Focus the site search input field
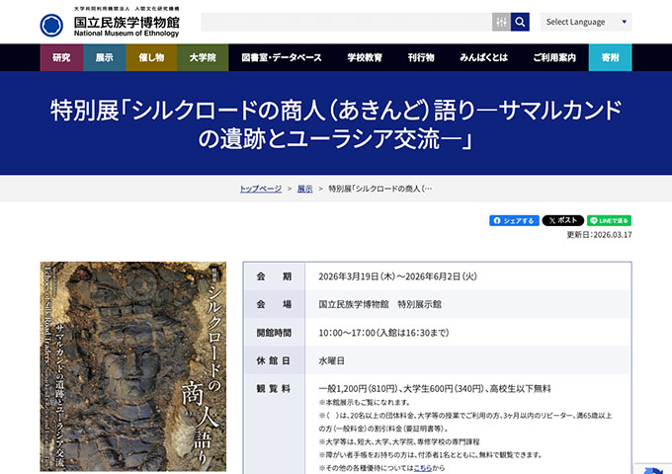672x474 pixels. pyautogui.click(x=347, y=22)
